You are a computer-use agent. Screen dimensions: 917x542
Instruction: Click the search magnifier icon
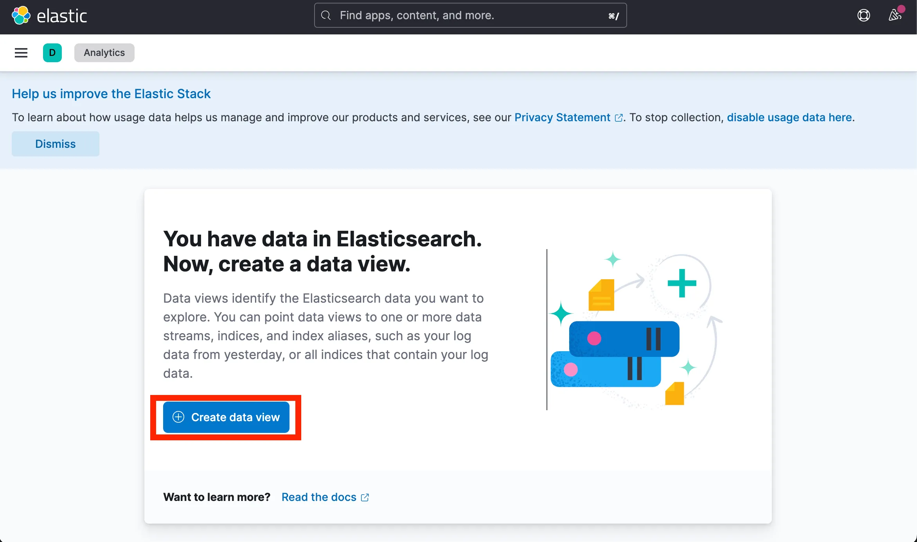[326, 16]
